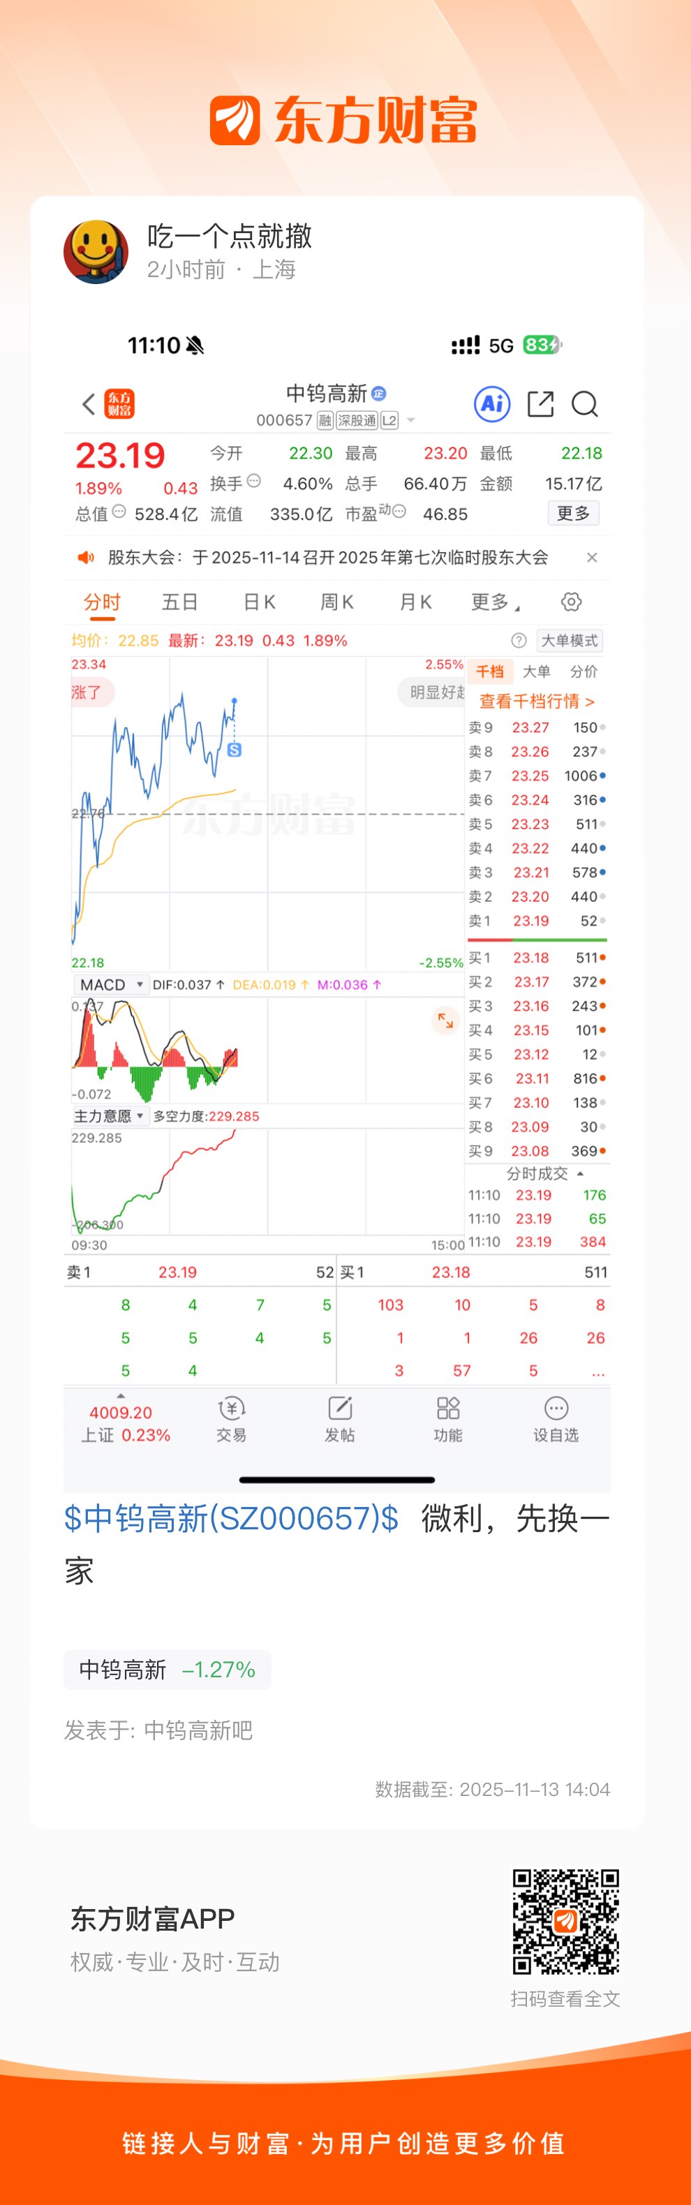Tap the 融 margin tag

pos(325,420)
